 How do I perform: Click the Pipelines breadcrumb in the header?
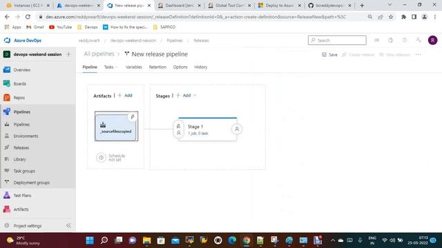[x=175, y=41]
